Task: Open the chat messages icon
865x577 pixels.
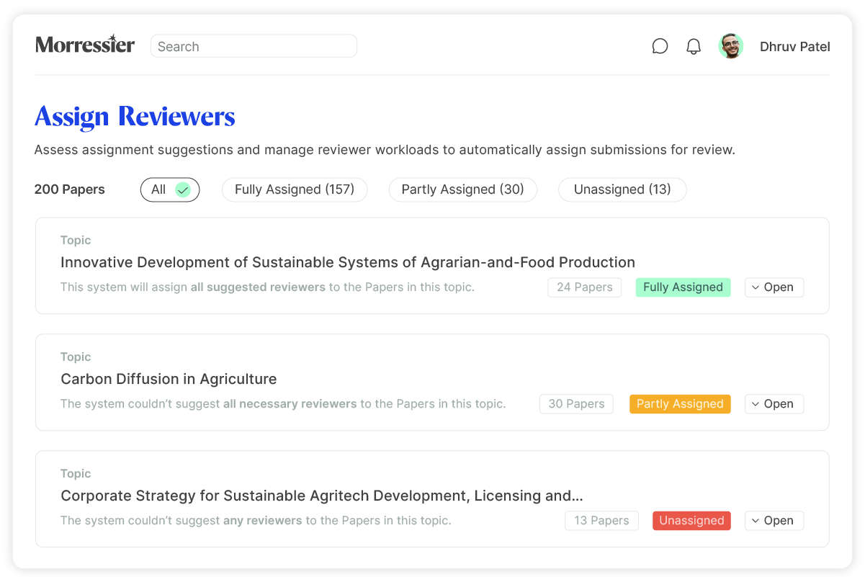Action: click(x=660, y=46)
